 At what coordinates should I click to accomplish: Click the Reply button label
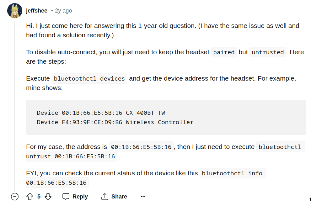click(x=80, y=197)
